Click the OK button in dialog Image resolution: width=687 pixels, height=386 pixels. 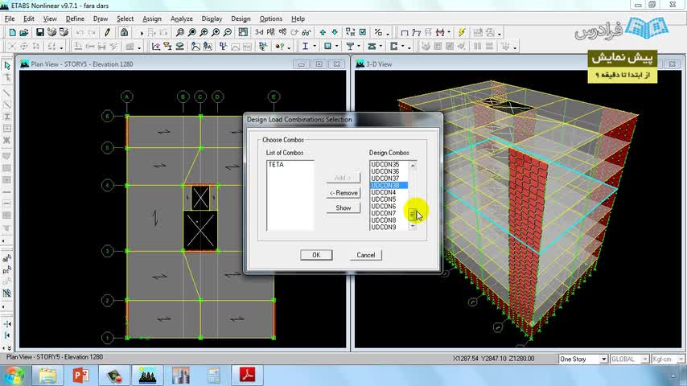pyautogui.click(x=316, y=255)
